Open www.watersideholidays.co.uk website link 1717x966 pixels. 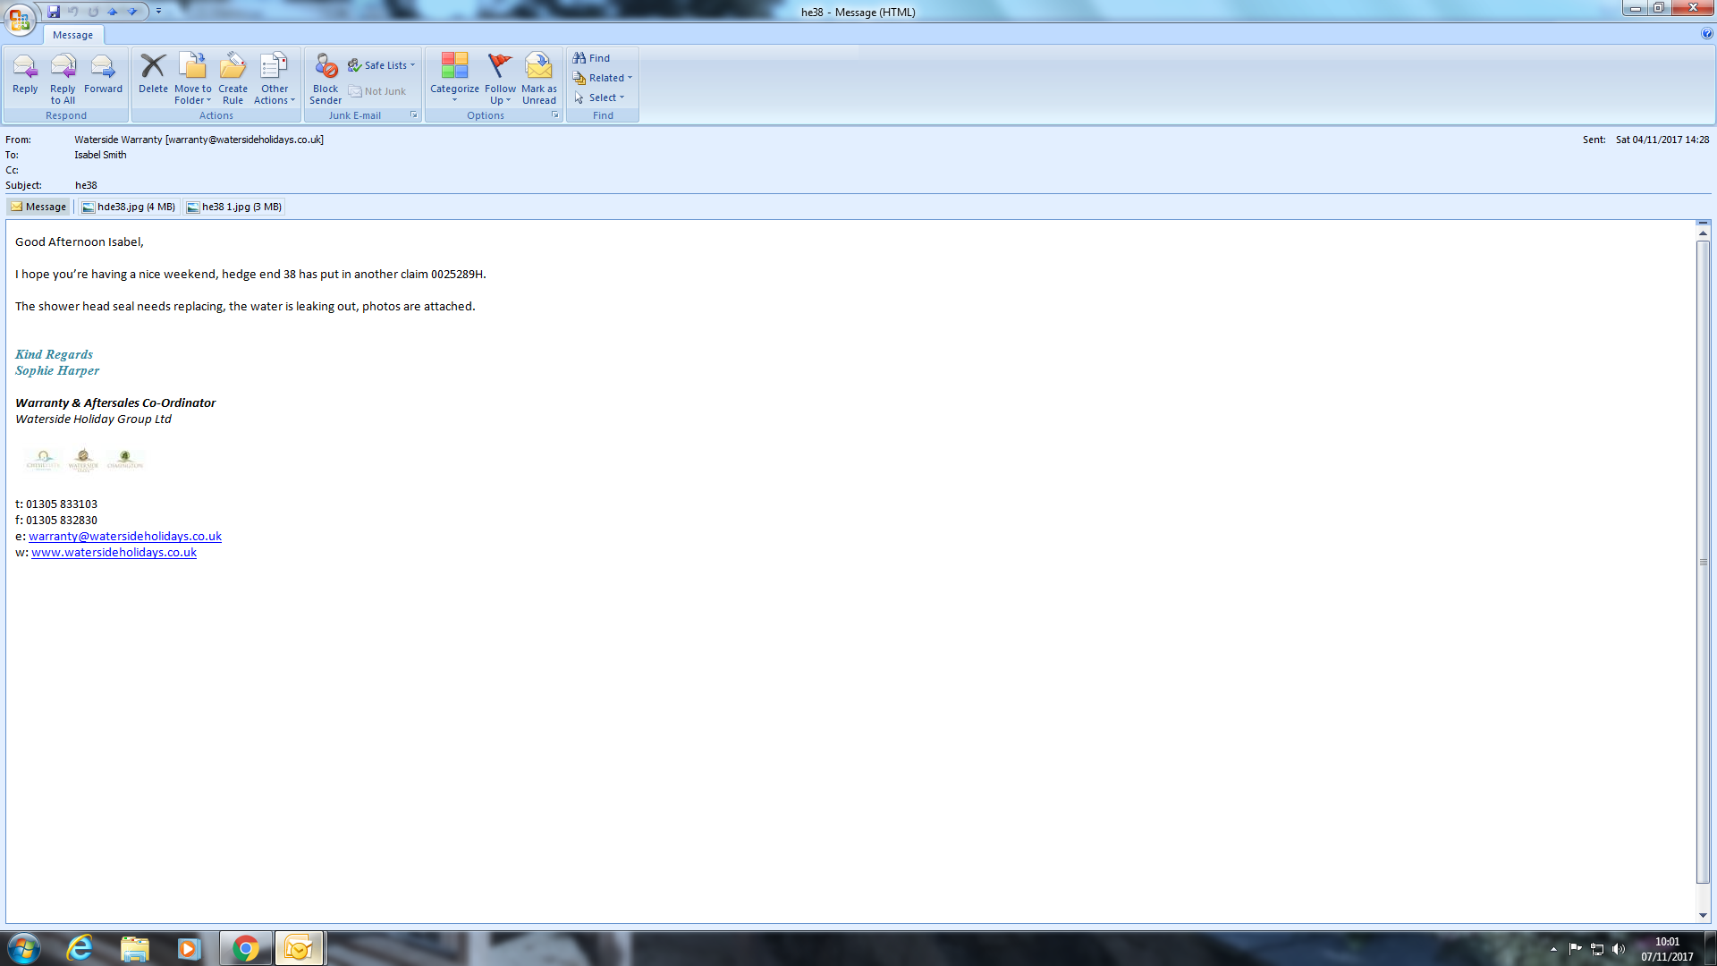pyautogui.click(x=114, y=552)
